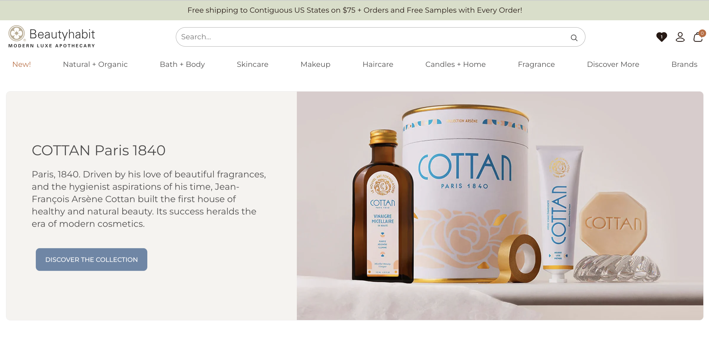Open the user account icon
This screenshot has height=353, width=709.
tap(680, 37)
